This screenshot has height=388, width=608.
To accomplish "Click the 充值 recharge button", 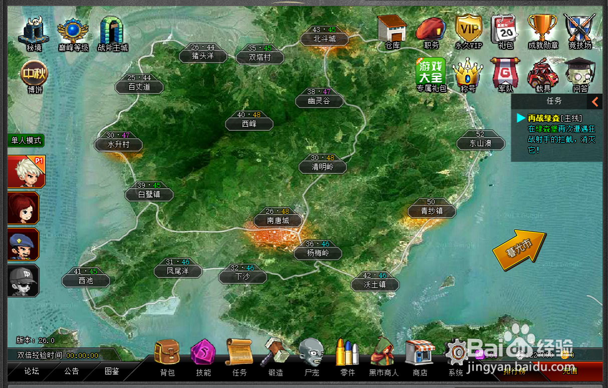I will click(x=569, y=371).
